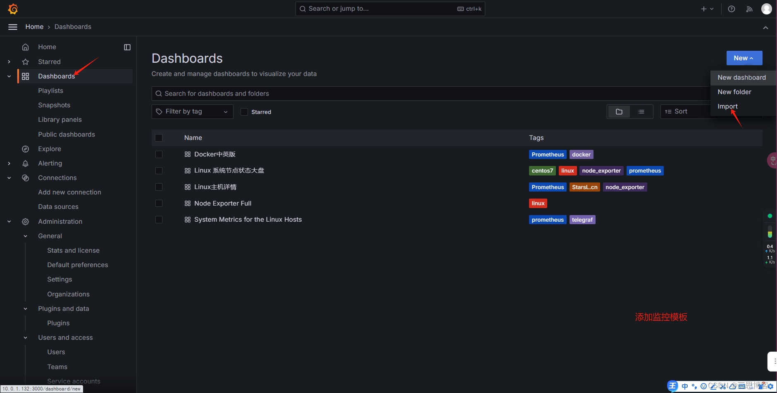Image resolution: width=777 pixels, height=393 pixels.
Task: Click the Linux主机详情 dashboard icon
Action: coord(188,187)
